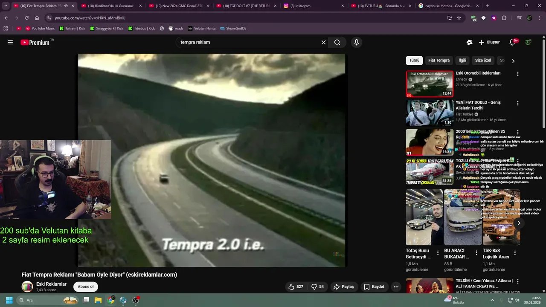Open YouTube notifications bell
The image size is (546, 307).
[x=512, y=42]
